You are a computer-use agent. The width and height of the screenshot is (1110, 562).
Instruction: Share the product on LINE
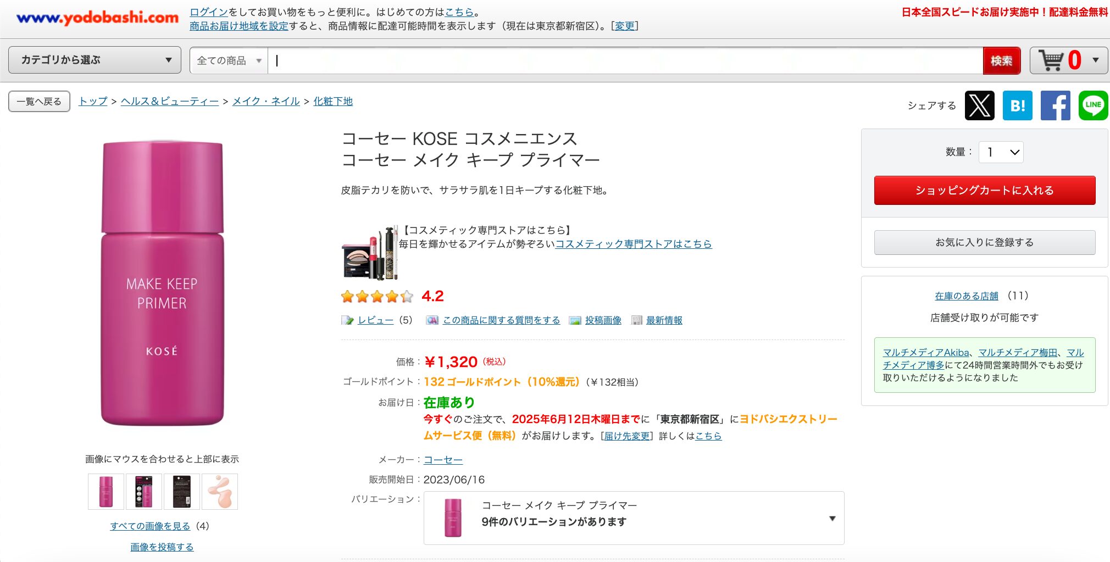coord(1094,105)
